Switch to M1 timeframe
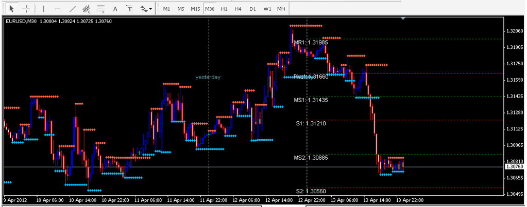The image size is (527, 207). point(166,9)
